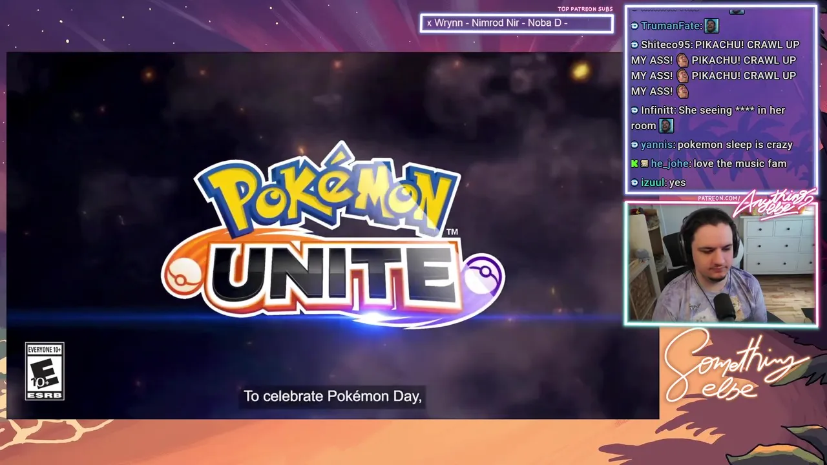
Task: Click the streamer webcam feed
Action: click(721, 263)
